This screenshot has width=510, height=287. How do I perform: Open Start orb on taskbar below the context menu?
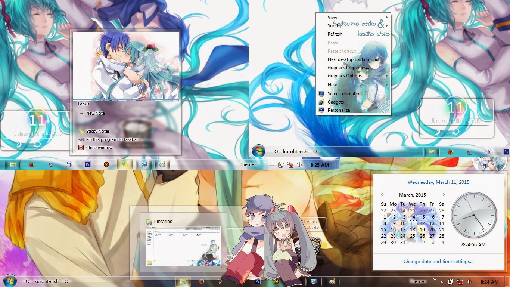259,151
